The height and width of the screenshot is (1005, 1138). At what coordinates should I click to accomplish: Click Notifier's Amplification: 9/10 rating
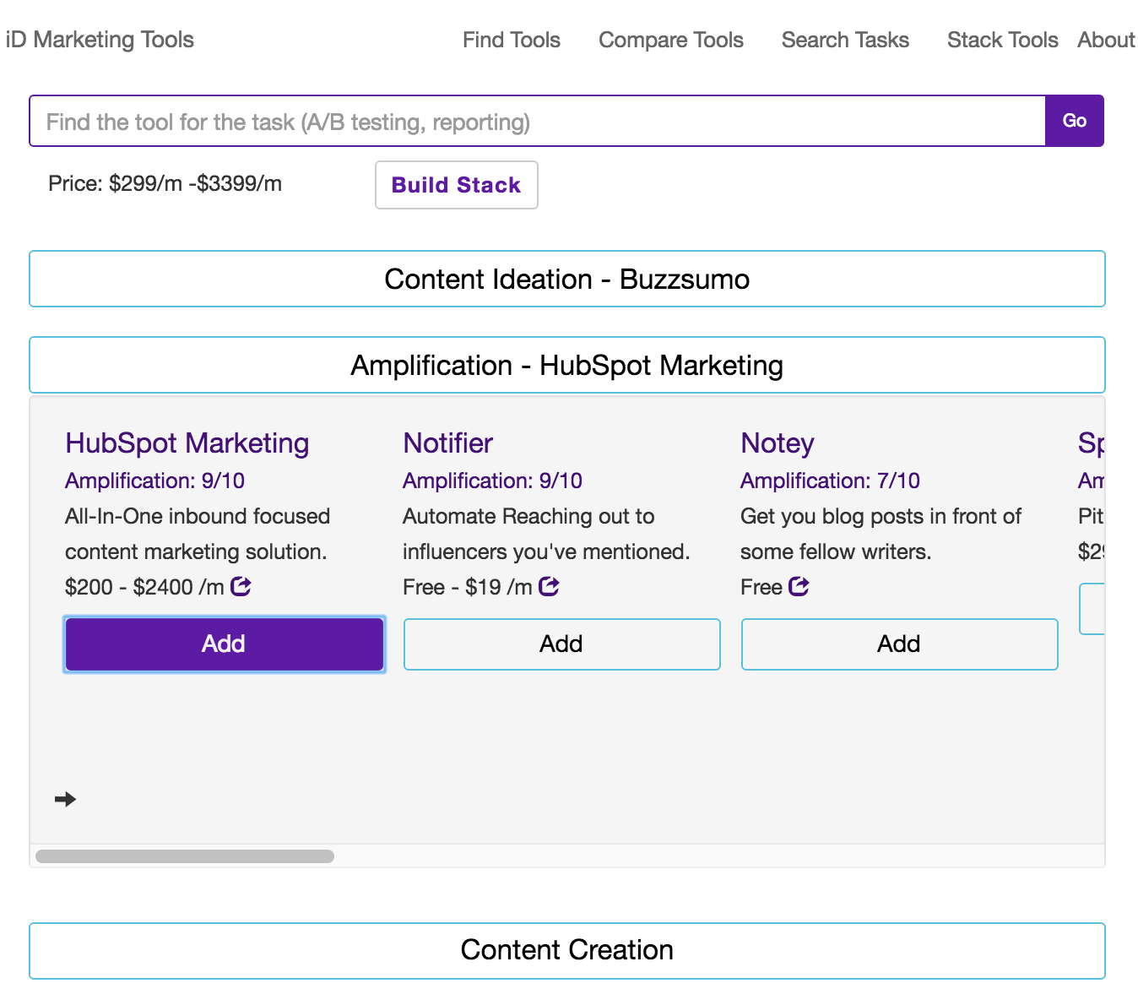(492, 481)
